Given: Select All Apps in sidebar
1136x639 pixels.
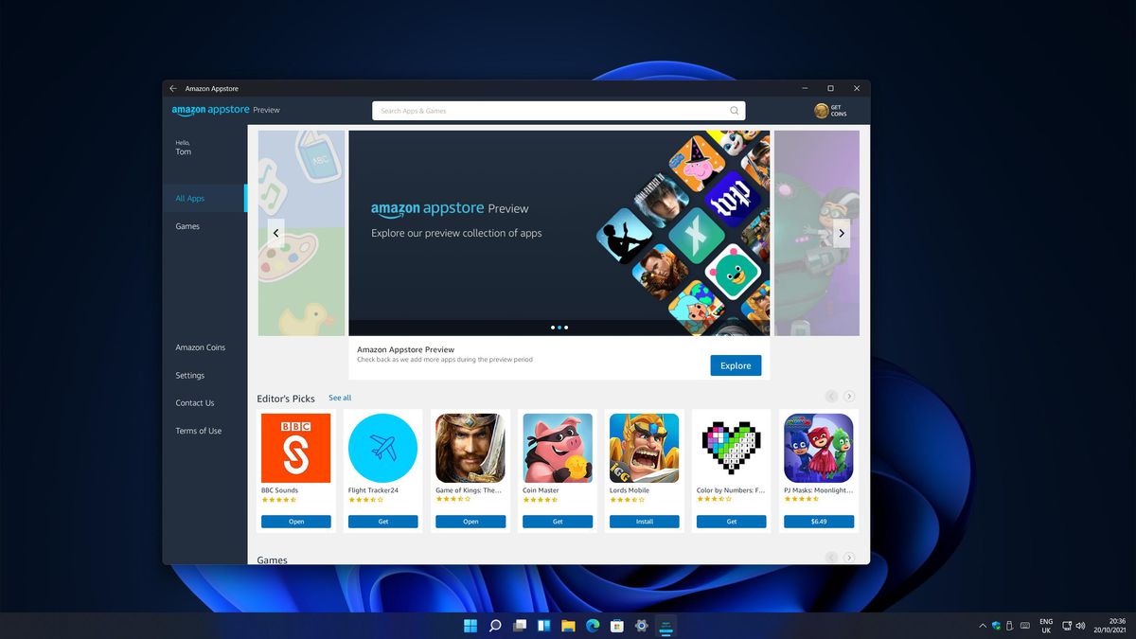Looking at the screenshot, I should pyautogui.click(x=190, y=199).
